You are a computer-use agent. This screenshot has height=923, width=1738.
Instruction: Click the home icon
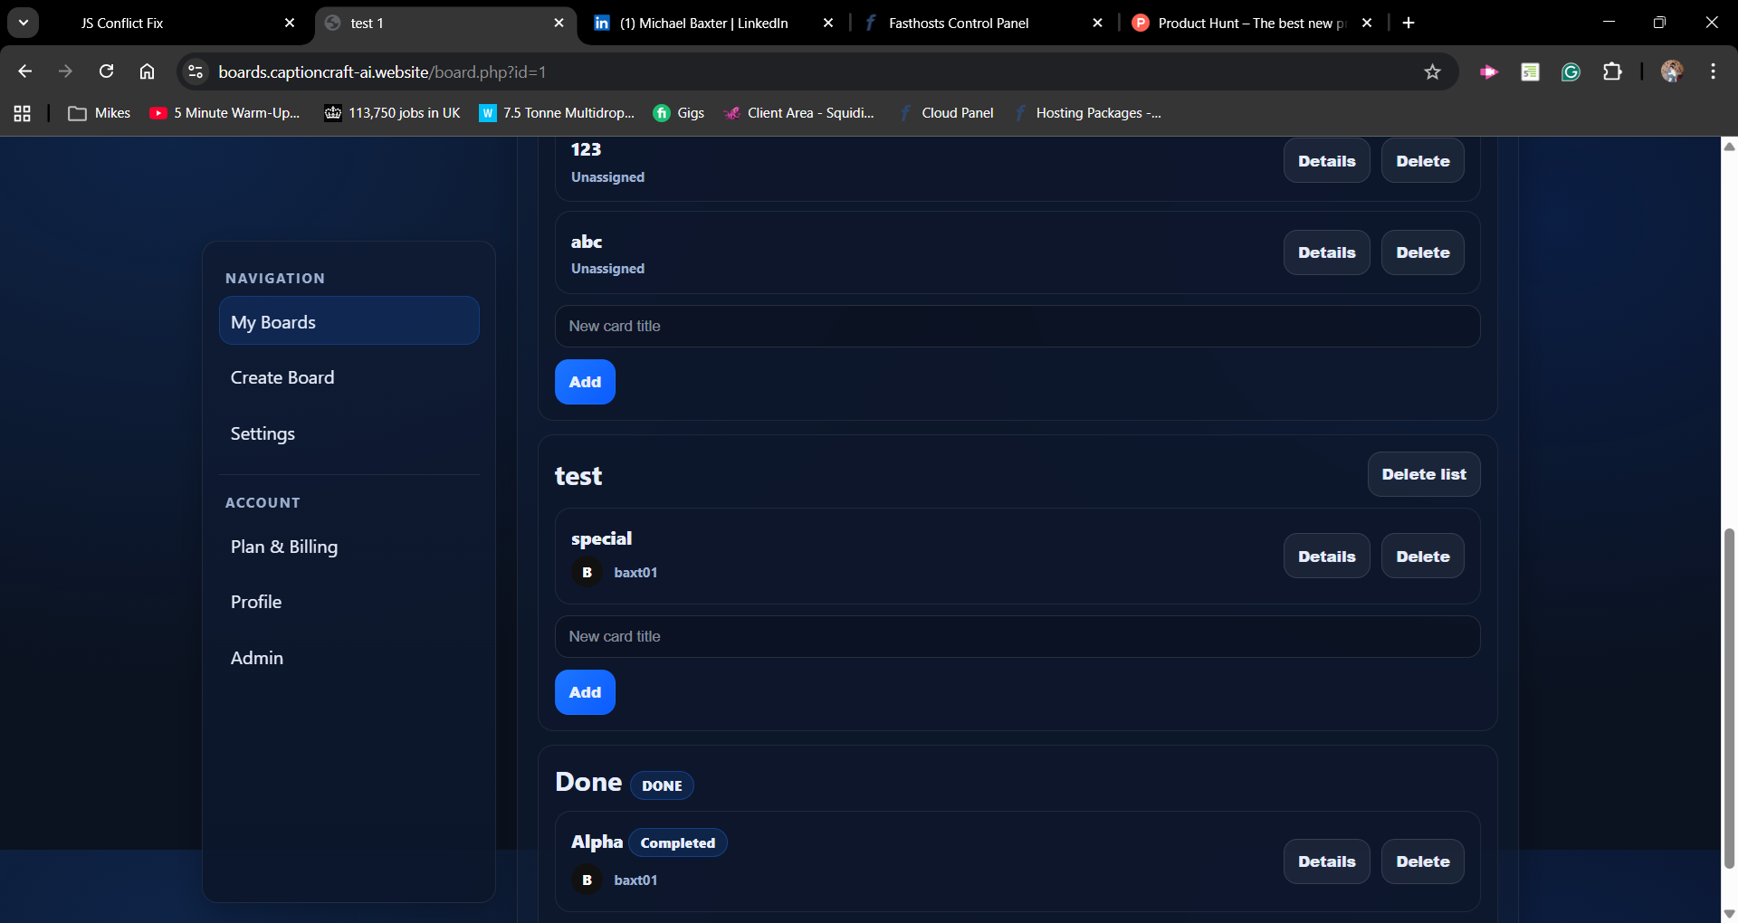coord(147,71)
